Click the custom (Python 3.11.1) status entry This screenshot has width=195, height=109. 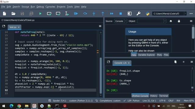(x=81, y=101)
